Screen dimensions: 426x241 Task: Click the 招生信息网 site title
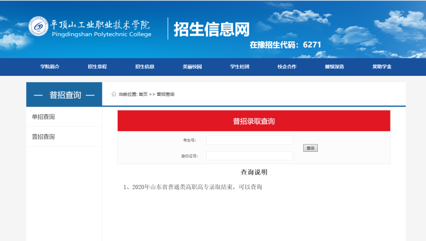click(212, 29)
